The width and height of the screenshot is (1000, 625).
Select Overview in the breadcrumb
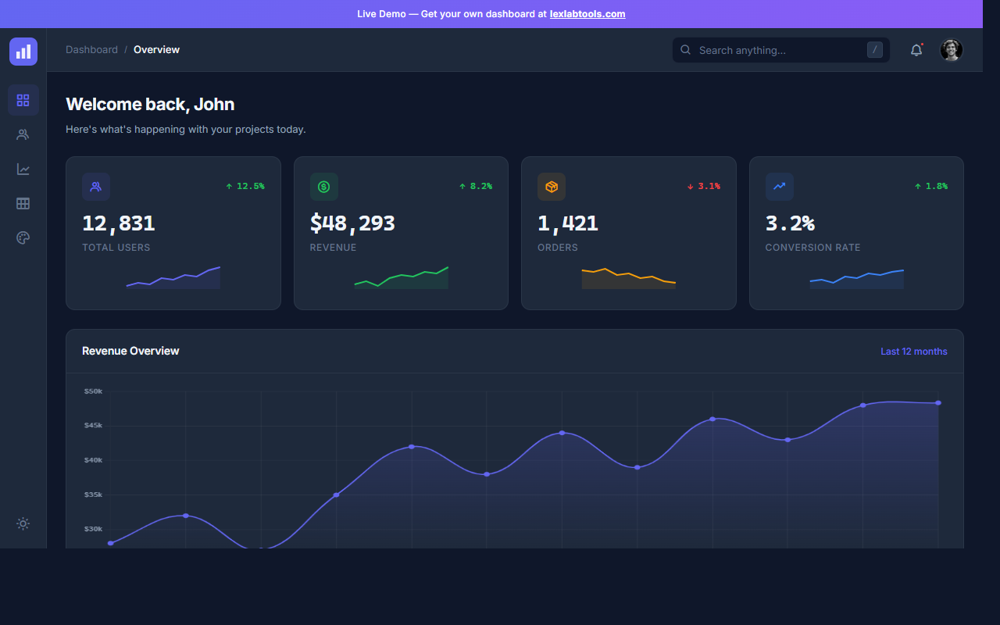click(156, 49)
